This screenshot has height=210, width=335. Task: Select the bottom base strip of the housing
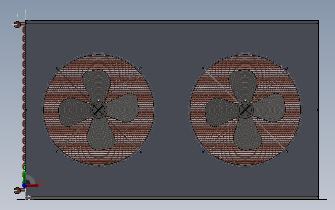(172, 198)
